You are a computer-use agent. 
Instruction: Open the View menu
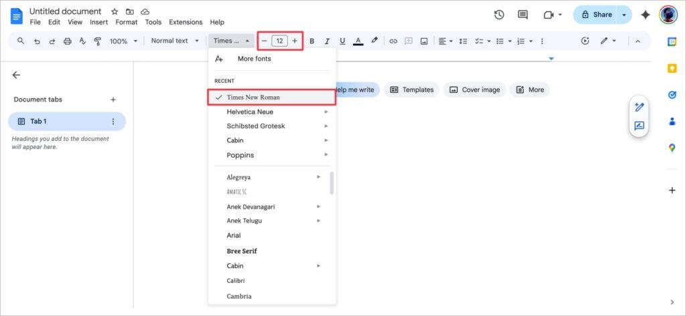click(75, 22)
